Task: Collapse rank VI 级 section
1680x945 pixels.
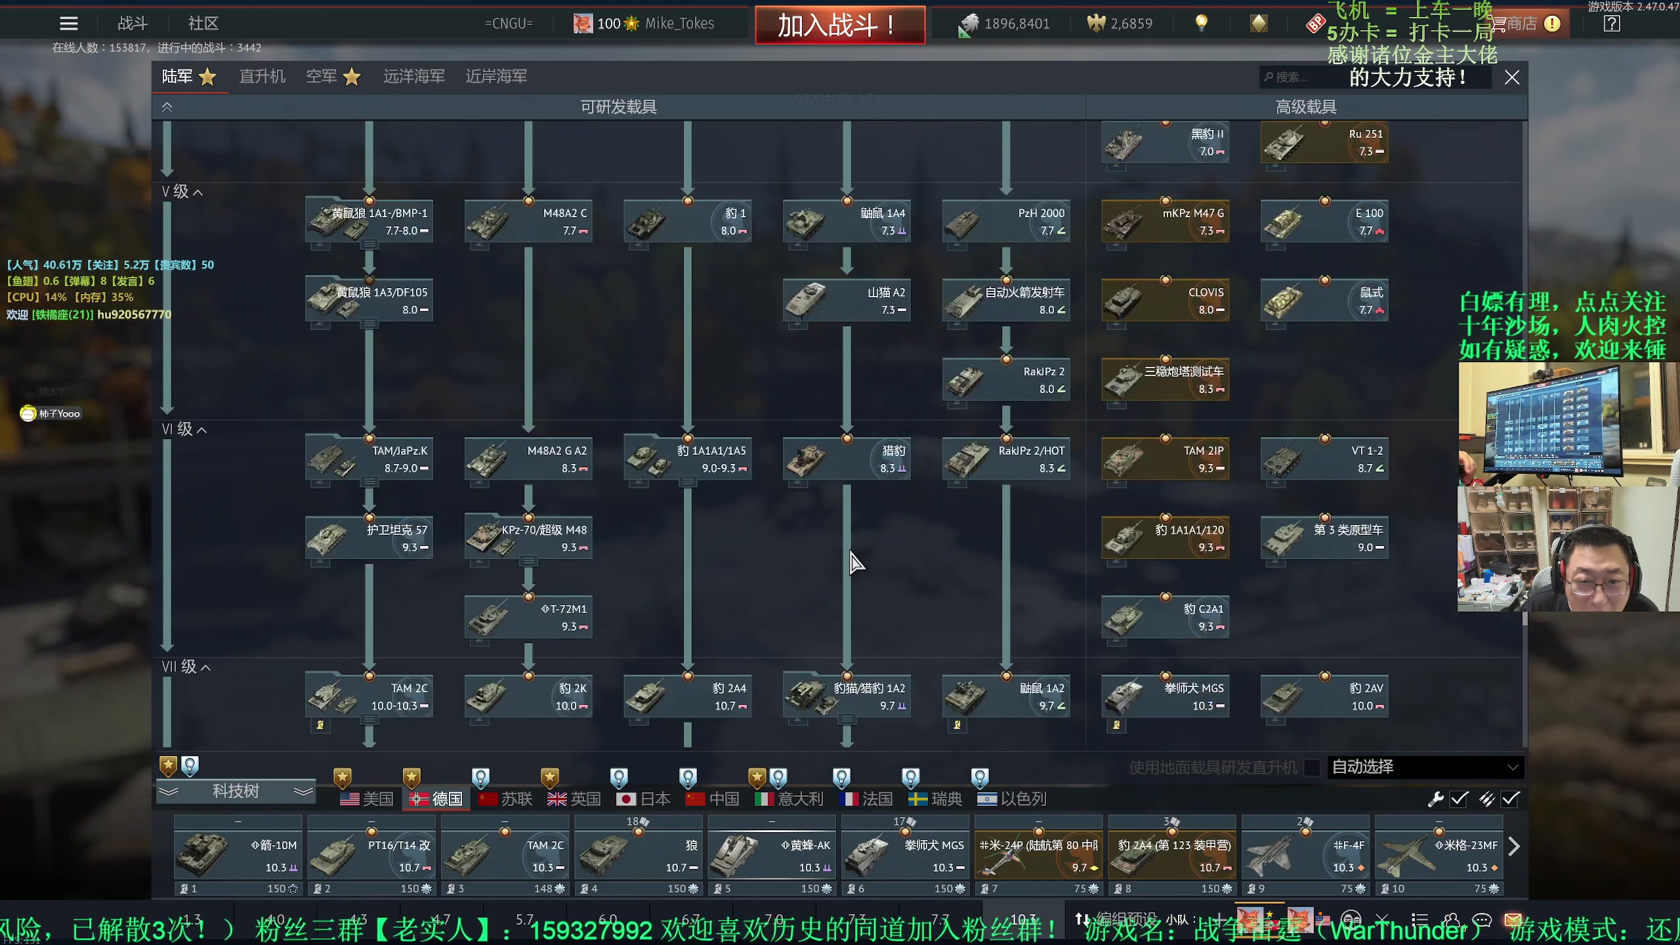Action: click(184, 429)
